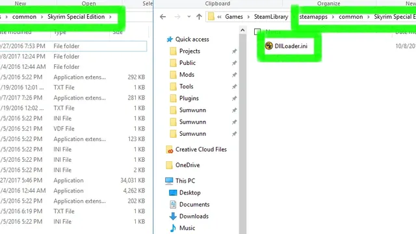Viewport: 416px width, 234px height.
Task: Click navigation pane scrollbar up arrow
Action: click(x=242, y=31)
